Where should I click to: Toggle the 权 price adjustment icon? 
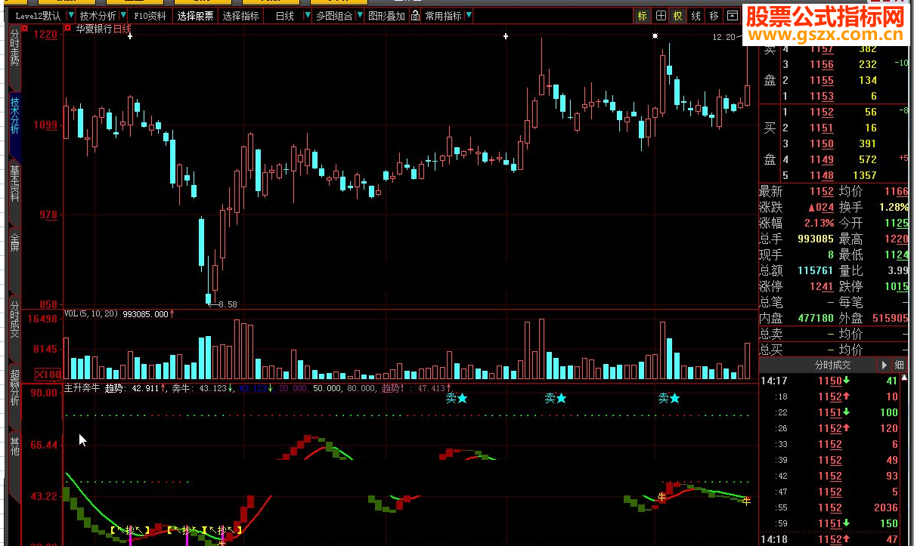click(678, 16)
